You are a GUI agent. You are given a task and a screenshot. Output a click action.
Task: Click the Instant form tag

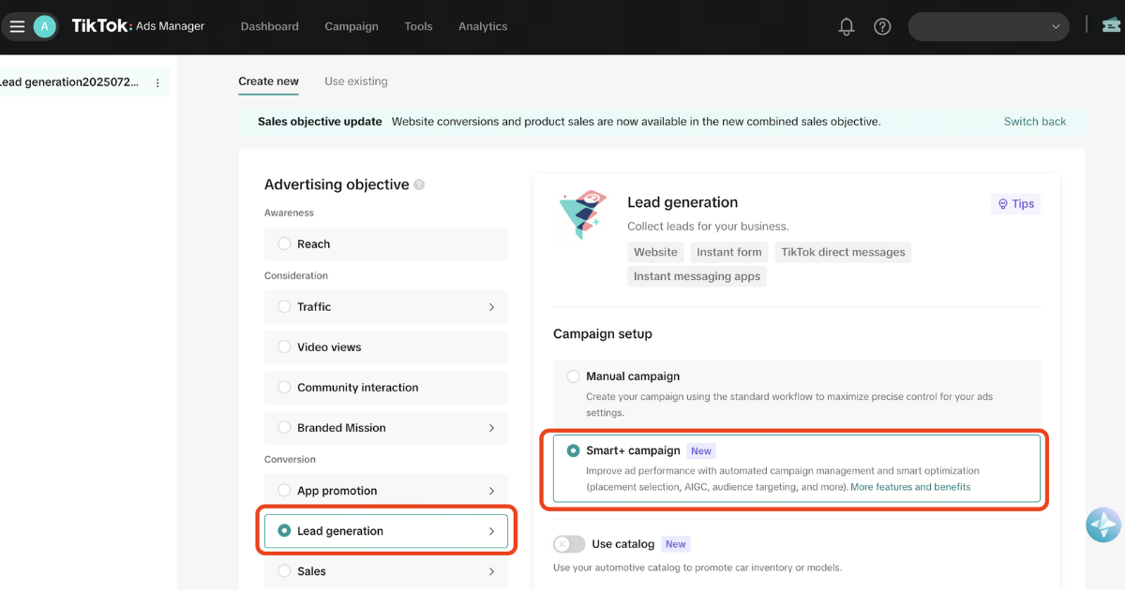729,252
